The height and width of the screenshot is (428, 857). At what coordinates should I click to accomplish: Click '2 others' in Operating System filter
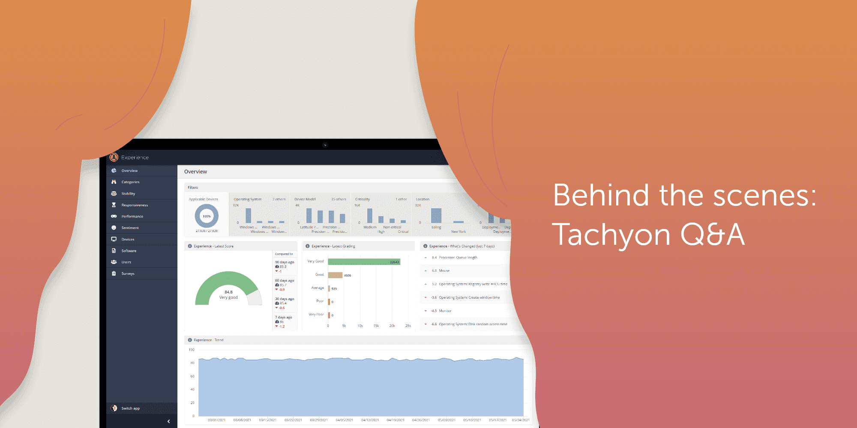click(279, 199)
